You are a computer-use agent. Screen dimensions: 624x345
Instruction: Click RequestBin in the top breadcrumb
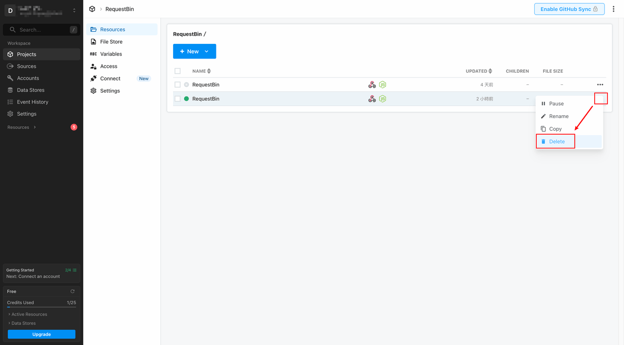click(x=119, y=9)
